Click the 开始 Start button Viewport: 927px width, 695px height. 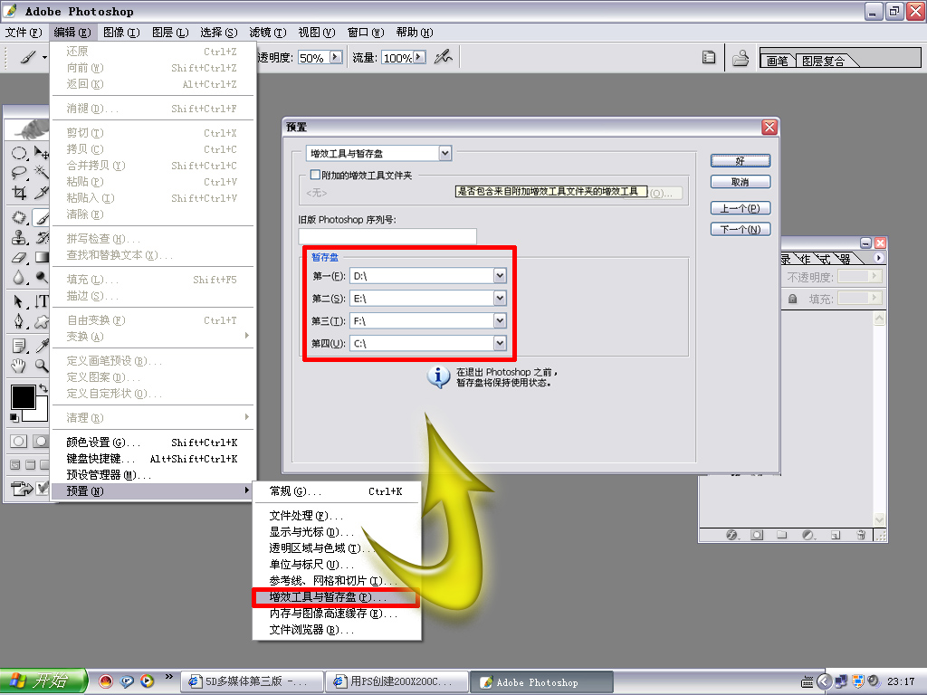[x=43, y=681]
